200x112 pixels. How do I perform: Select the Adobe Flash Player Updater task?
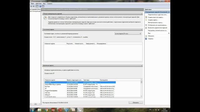(80, 84)
